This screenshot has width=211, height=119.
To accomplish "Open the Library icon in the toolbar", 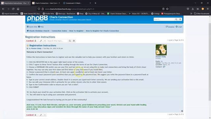I will [198, 9].
